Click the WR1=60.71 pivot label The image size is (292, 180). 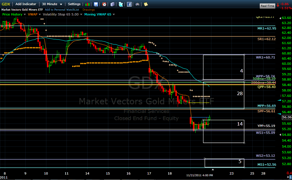266,57
